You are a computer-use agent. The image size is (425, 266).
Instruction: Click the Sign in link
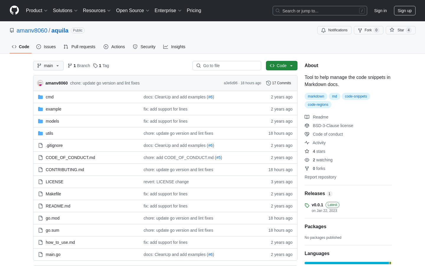[x=380, y=11]
